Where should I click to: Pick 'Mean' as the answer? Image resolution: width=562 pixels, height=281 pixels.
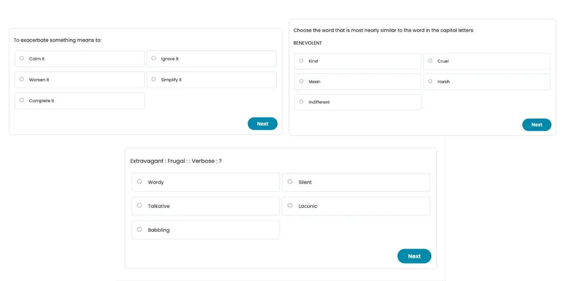[x=301, y=81]
